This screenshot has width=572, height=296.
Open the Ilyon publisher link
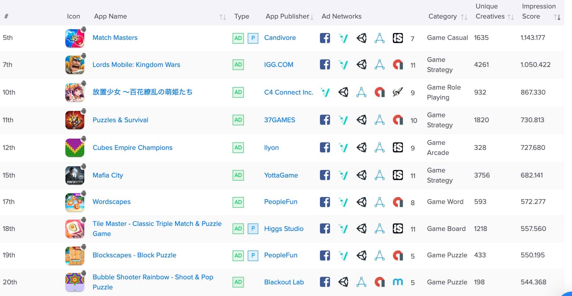click(272, 148)
